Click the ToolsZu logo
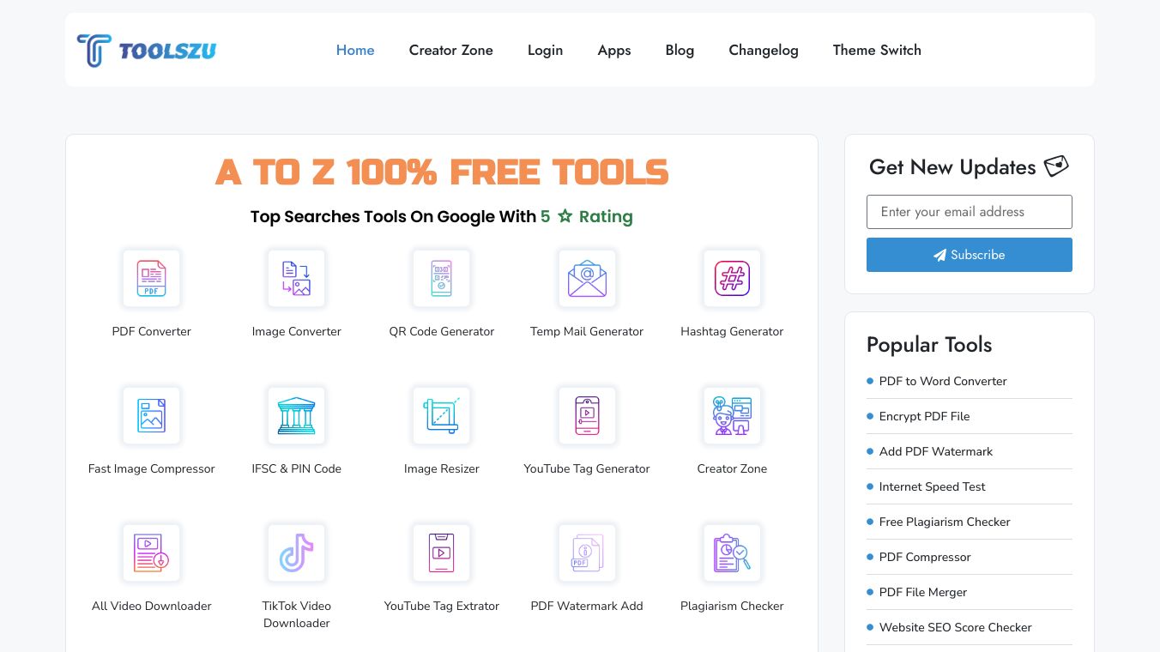The height and width of the screenshot is (652, 1160). click(x=147, y=51)
